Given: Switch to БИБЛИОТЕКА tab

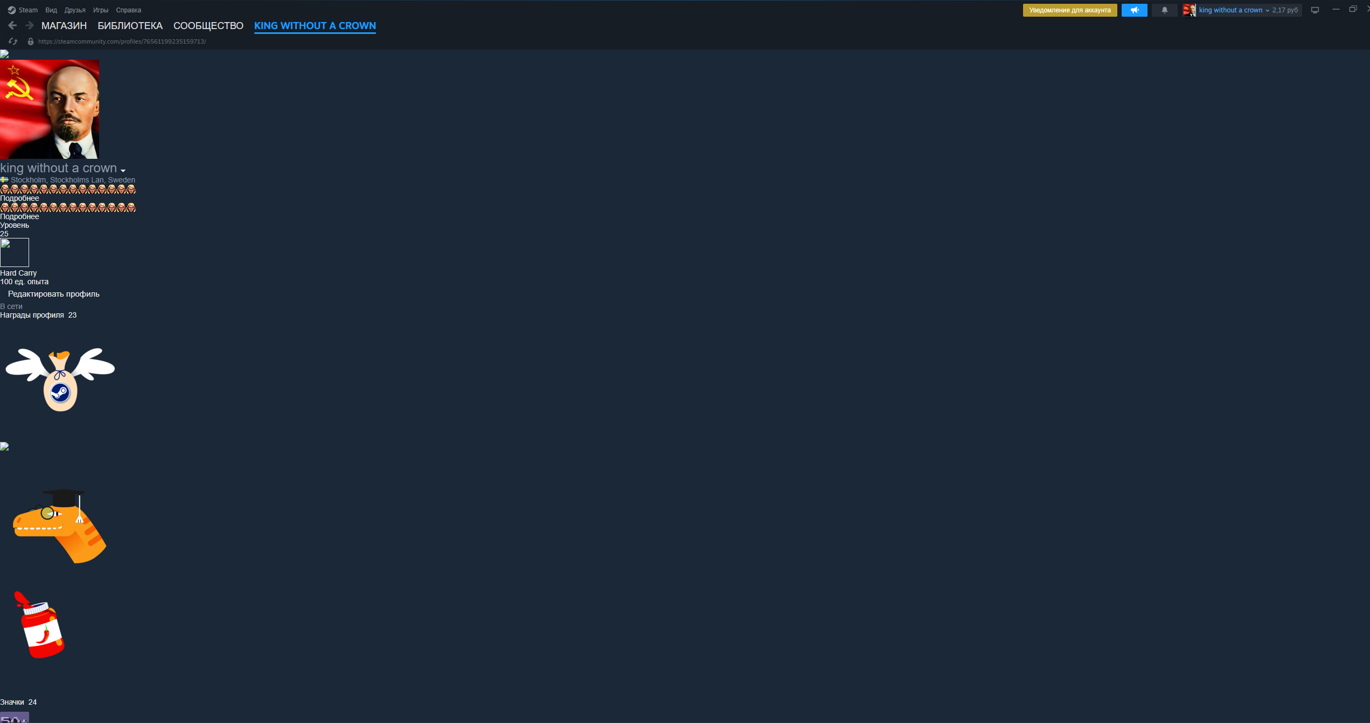Looking at the screenshot, I should (130, 26).
